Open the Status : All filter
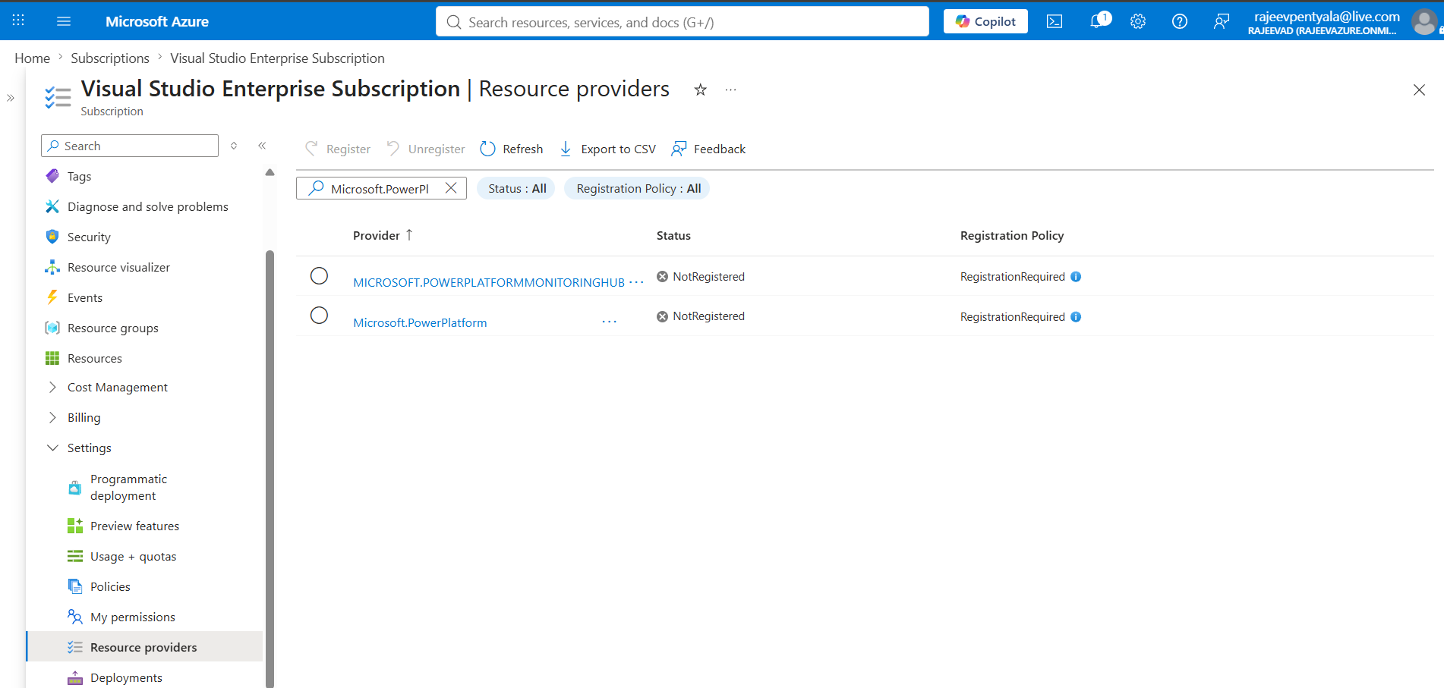1444x688 pixels. [x=516, y=188]
